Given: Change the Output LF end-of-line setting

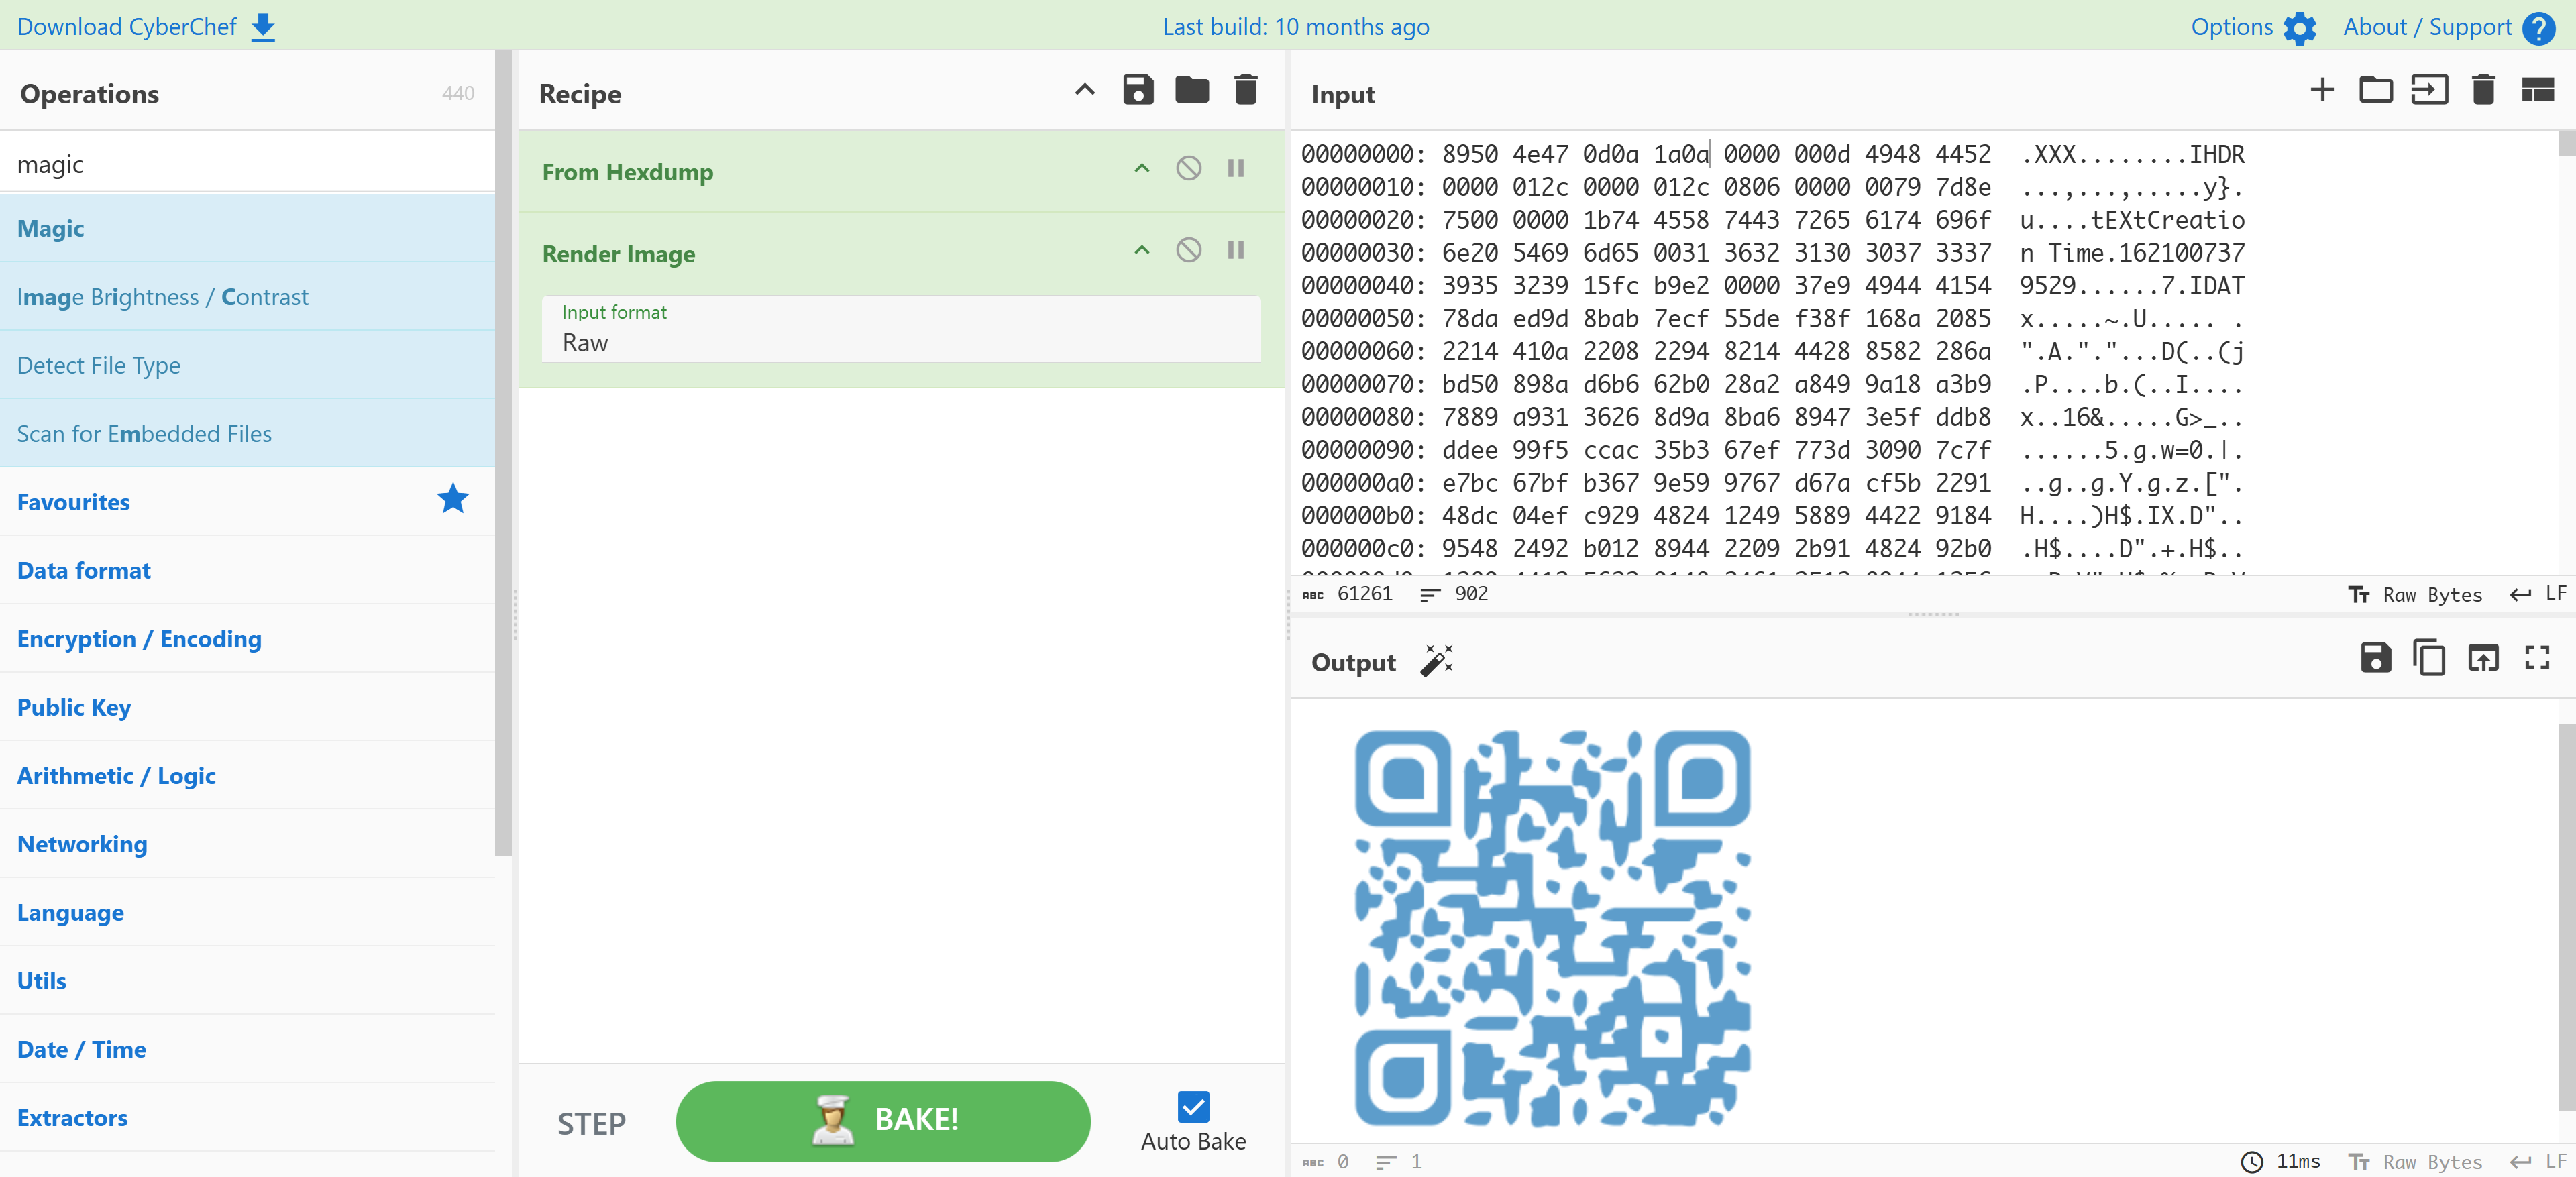Looking at the screenshot, I should click(x=2539, y=1161).
